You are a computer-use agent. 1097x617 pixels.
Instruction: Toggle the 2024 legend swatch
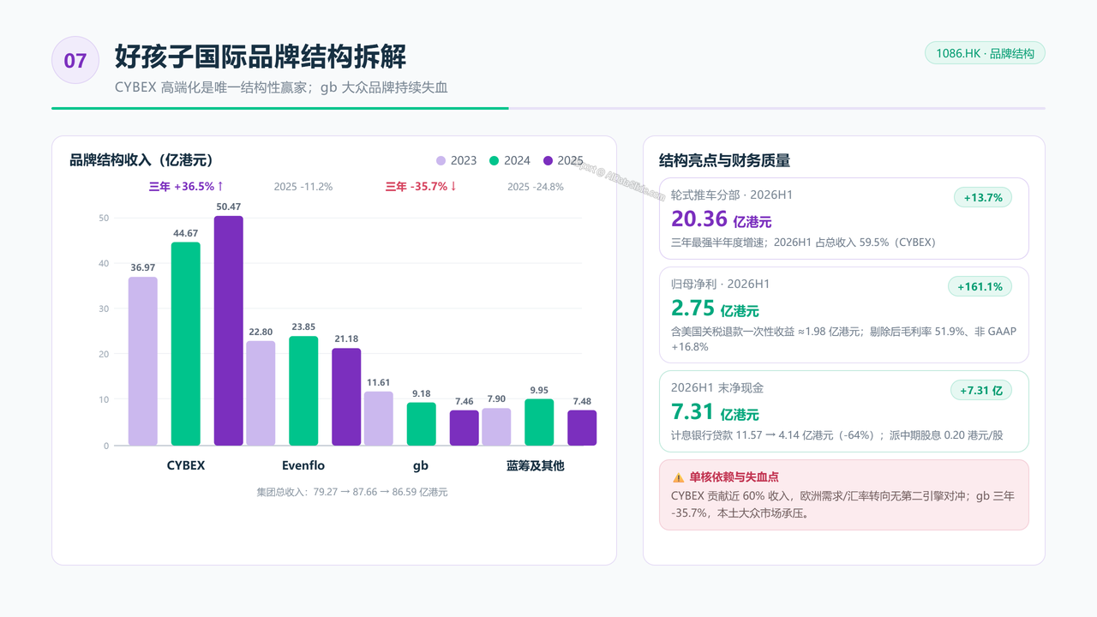click(x=494, y=160)
